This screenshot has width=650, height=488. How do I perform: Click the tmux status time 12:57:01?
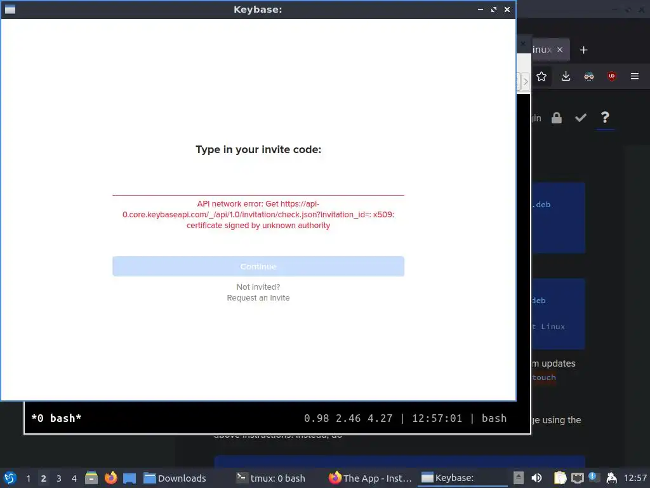(437, 418)
